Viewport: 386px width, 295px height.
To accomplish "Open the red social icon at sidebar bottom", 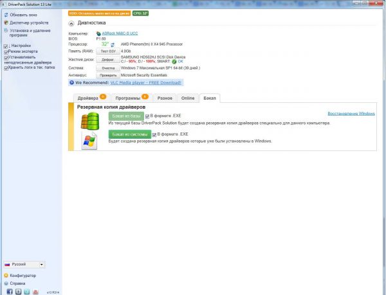I will pos(35,292).
